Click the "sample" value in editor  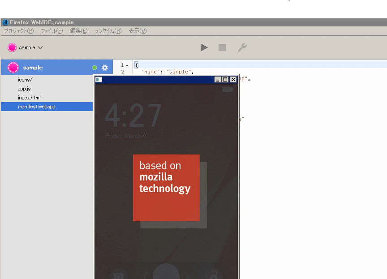(179, 72)
